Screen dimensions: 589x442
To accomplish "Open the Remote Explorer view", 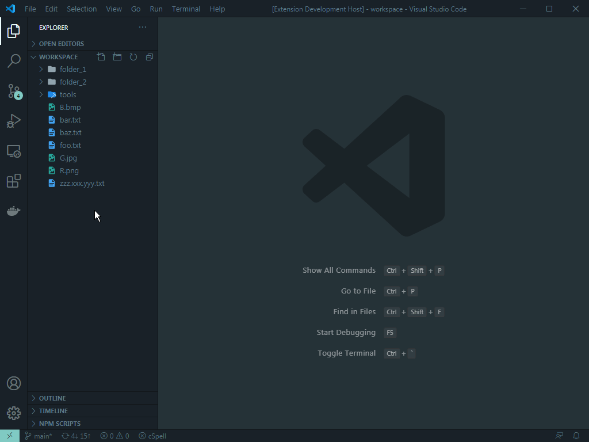I will click(14, 151).
